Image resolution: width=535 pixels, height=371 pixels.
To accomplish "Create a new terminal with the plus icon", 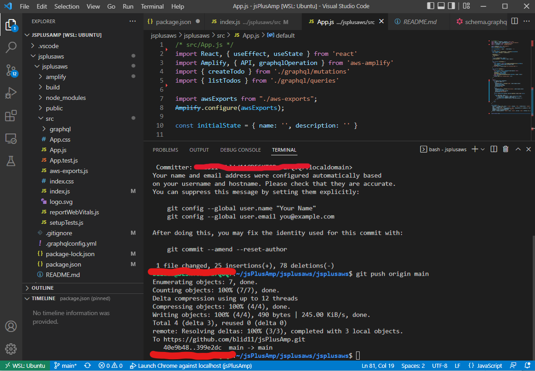I will [475, 148].
